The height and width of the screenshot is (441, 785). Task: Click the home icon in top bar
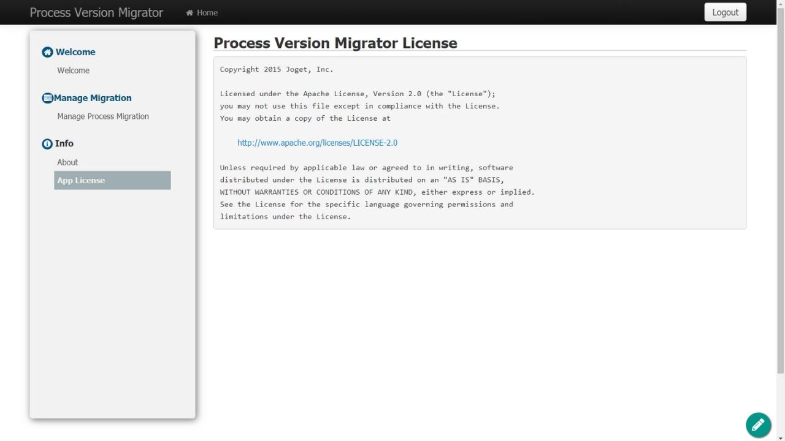click(190, 13)
